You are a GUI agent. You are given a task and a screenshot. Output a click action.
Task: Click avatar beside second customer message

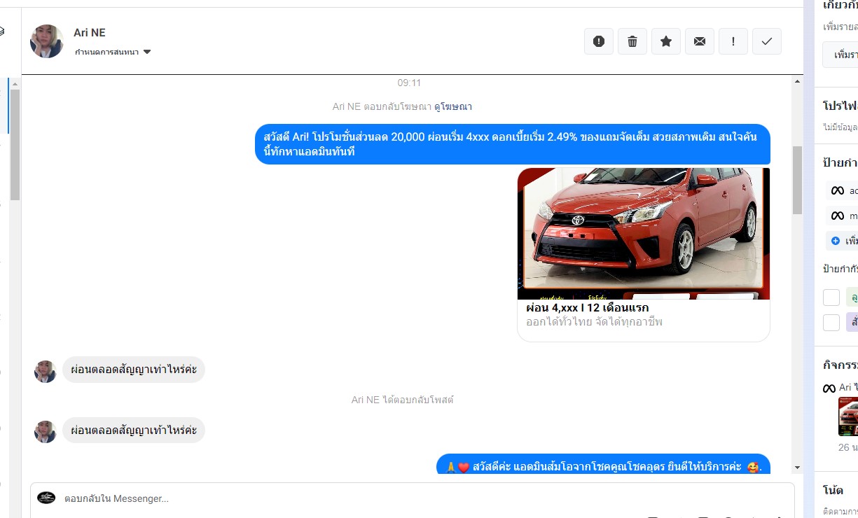click(46, 432)
